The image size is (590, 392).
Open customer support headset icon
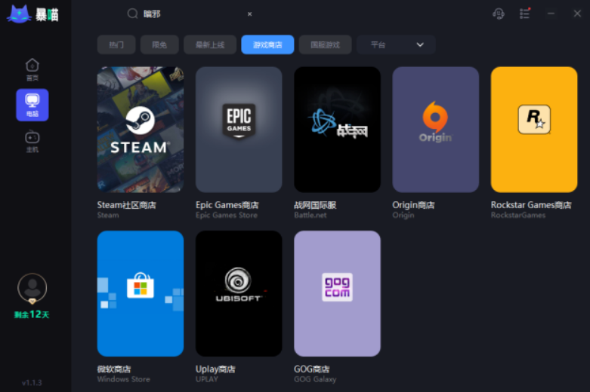click(x=499, y=14)
